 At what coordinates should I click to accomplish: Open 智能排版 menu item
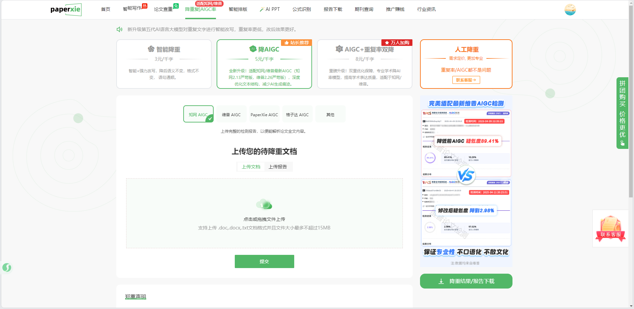[x=238, y=9]
